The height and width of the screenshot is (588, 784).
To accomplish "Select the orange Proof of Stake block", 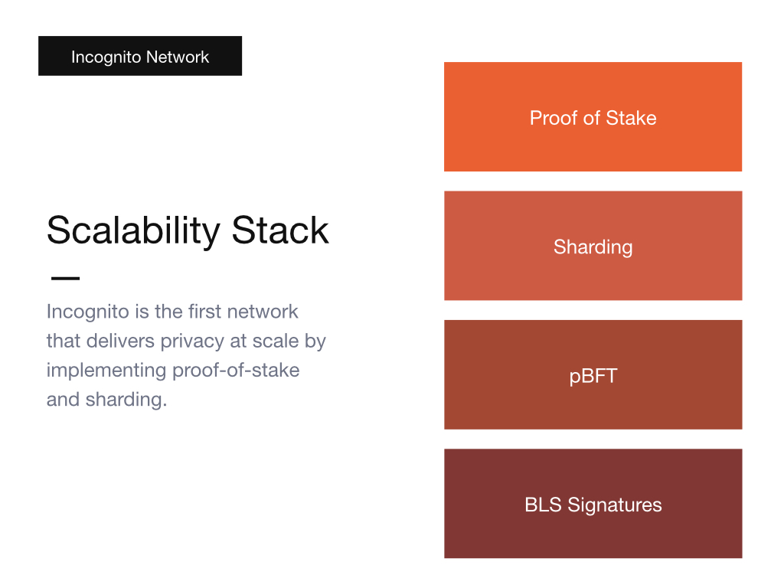I will (593, 117).
